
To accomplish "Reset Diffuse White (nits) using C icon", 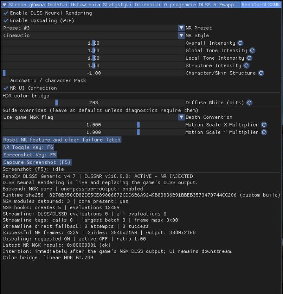I will (249, 103).
